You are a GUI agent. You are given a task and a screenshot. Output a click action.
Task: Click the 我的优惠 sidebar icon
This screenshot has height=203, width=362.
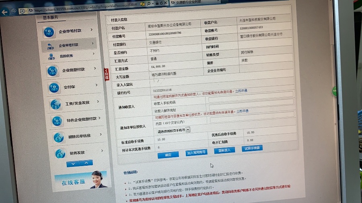(x=51, y=57)
